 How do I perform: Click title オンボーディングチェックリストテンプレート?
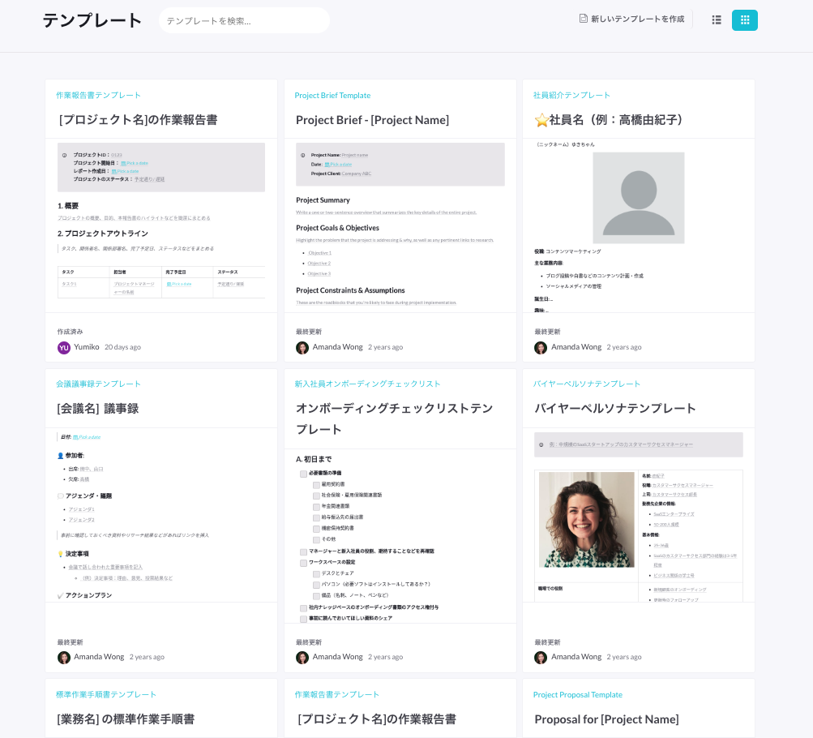point(394,419)
